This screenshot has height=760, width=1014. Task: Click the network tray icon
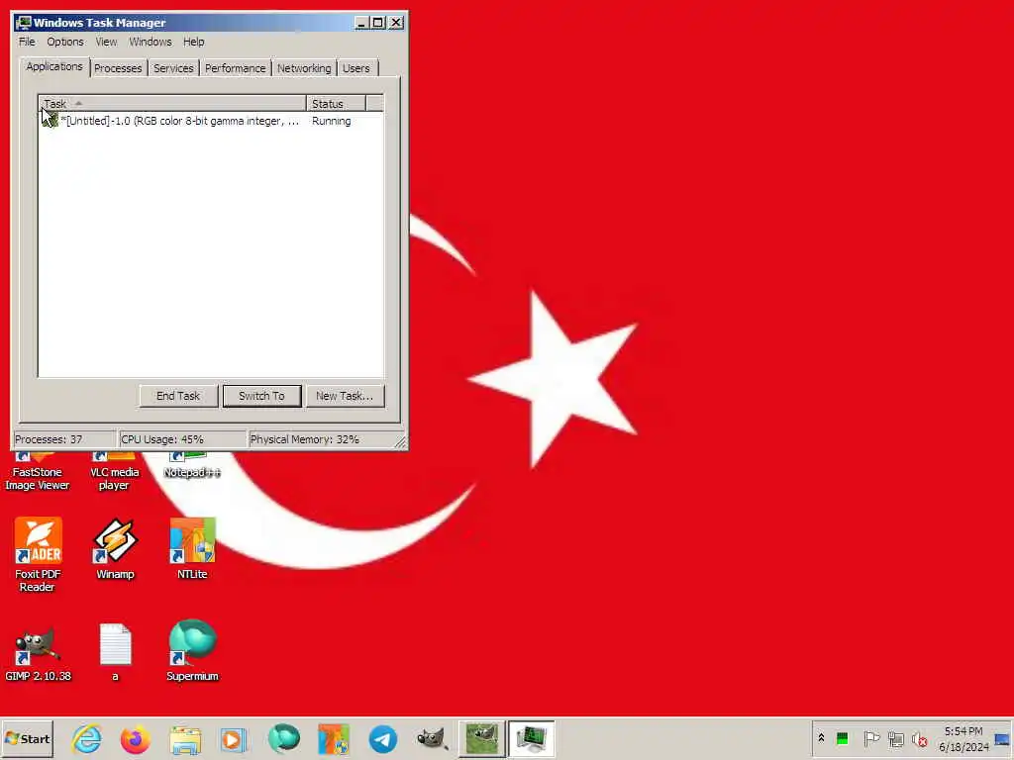pyautogui.click(x=895, y=738)
